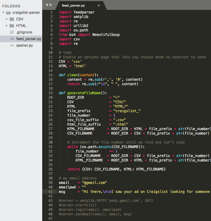
Task: Click the CSV folder icon
Action: [x=12, y=19]
